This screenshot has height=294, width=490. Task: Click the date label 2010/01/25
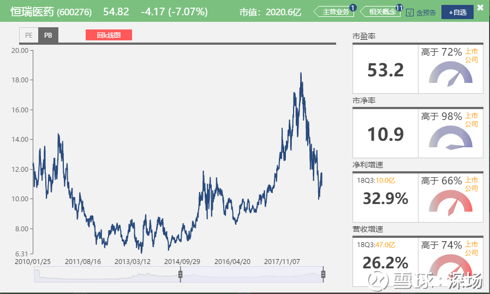pyautogui.click(x=33, y=262)
